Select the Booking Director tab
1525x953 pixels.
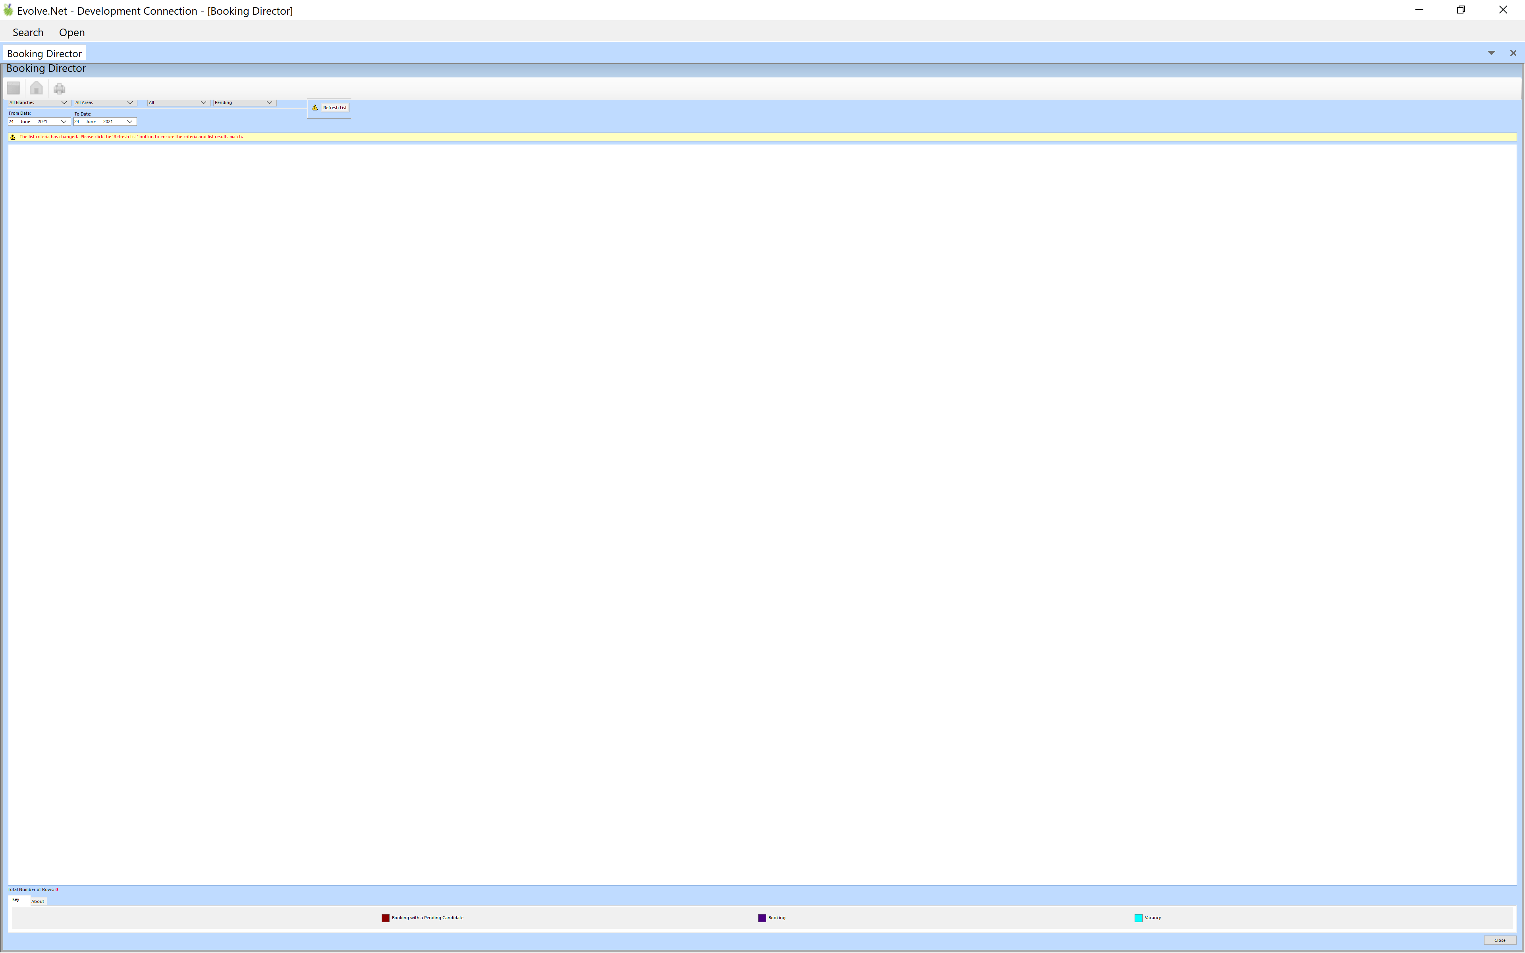pyautogui.click(x=44, y=54)
